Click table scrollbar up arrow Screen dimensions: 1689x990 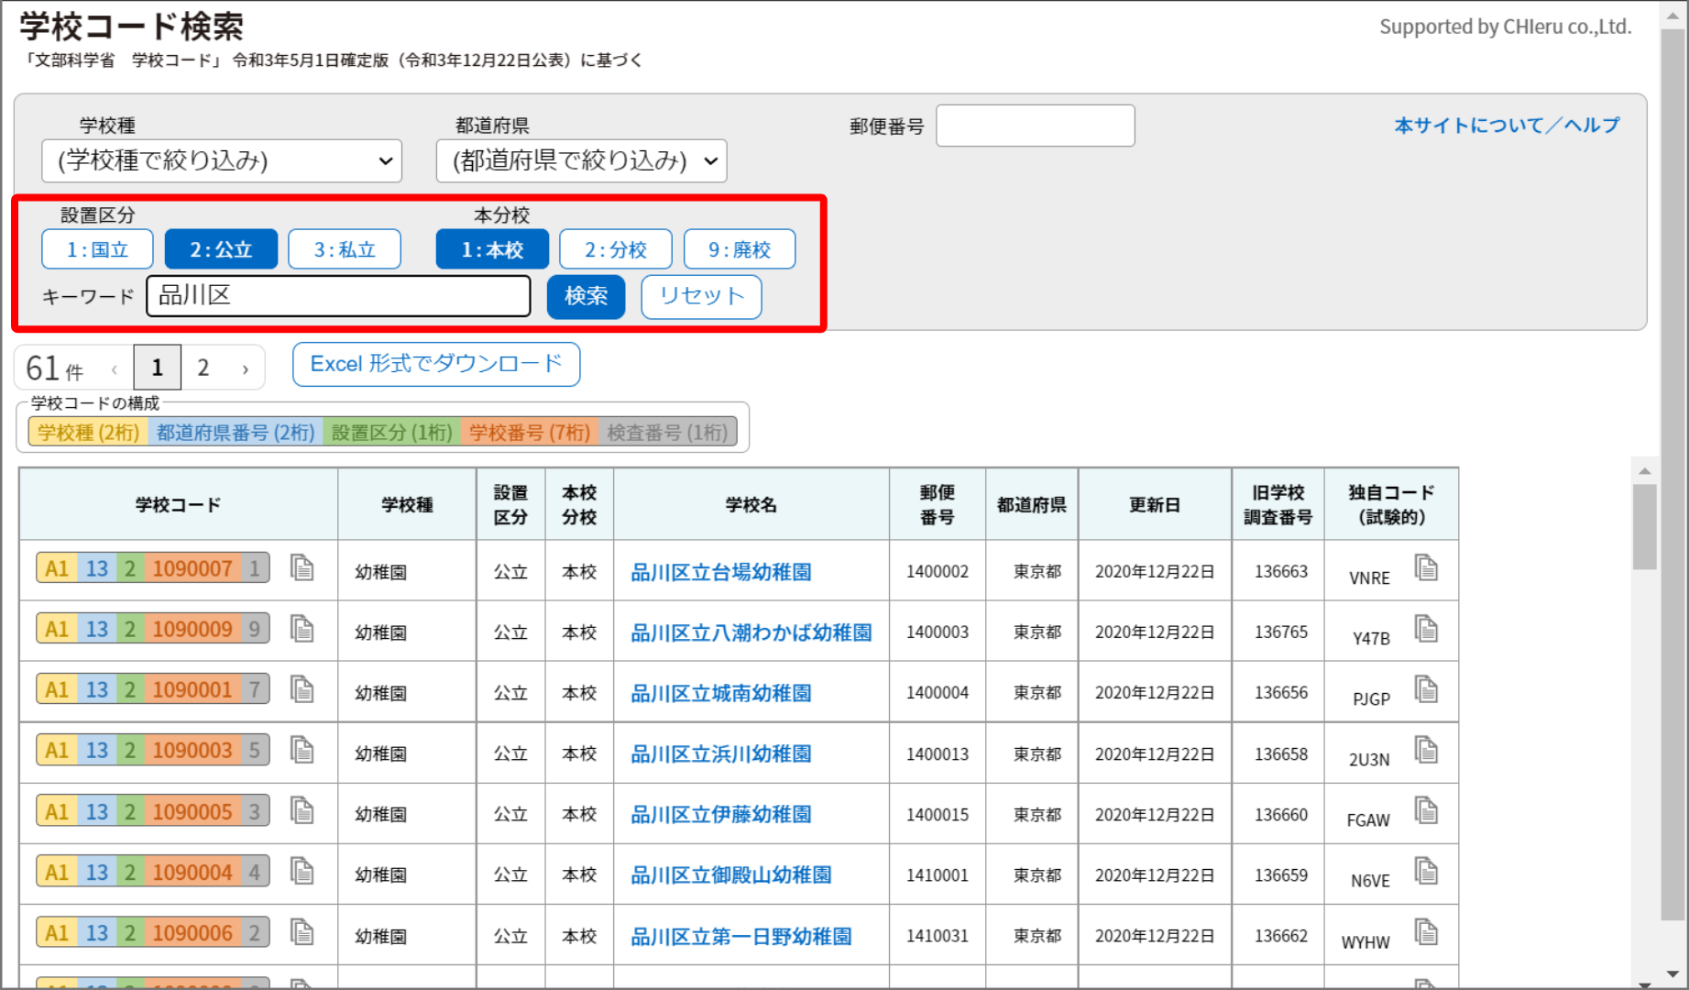(x=1645, y=470)
